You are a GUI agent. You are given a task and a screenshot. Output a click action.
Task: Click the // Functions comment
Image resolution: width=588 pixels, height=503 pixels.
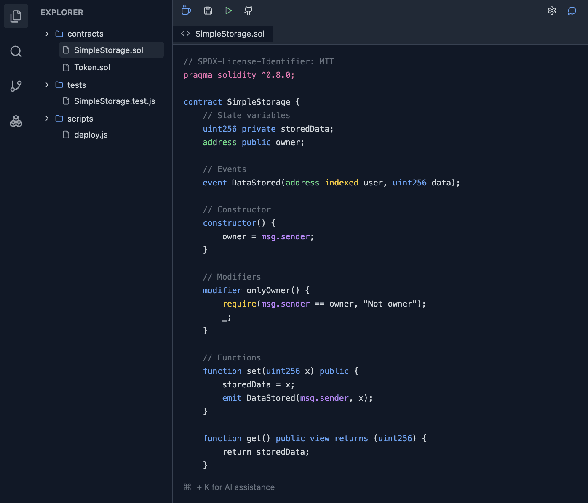click(x=232, y=357)
